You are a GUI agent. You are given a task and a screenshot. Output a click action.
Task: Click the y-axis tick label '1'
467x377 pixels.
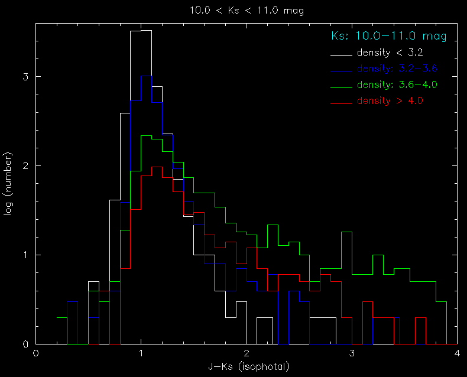pos(27,255)
